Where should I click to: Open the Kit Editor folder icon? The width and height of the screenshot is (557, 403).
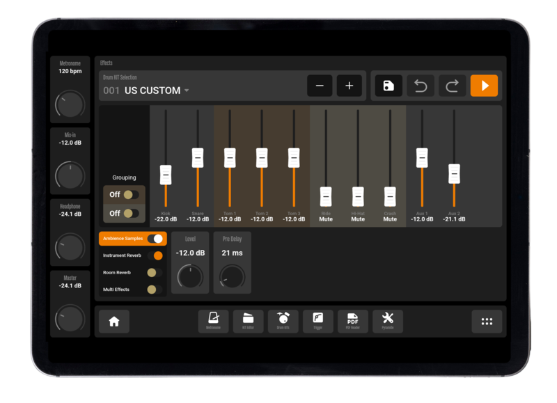click(x=248, y=321)
